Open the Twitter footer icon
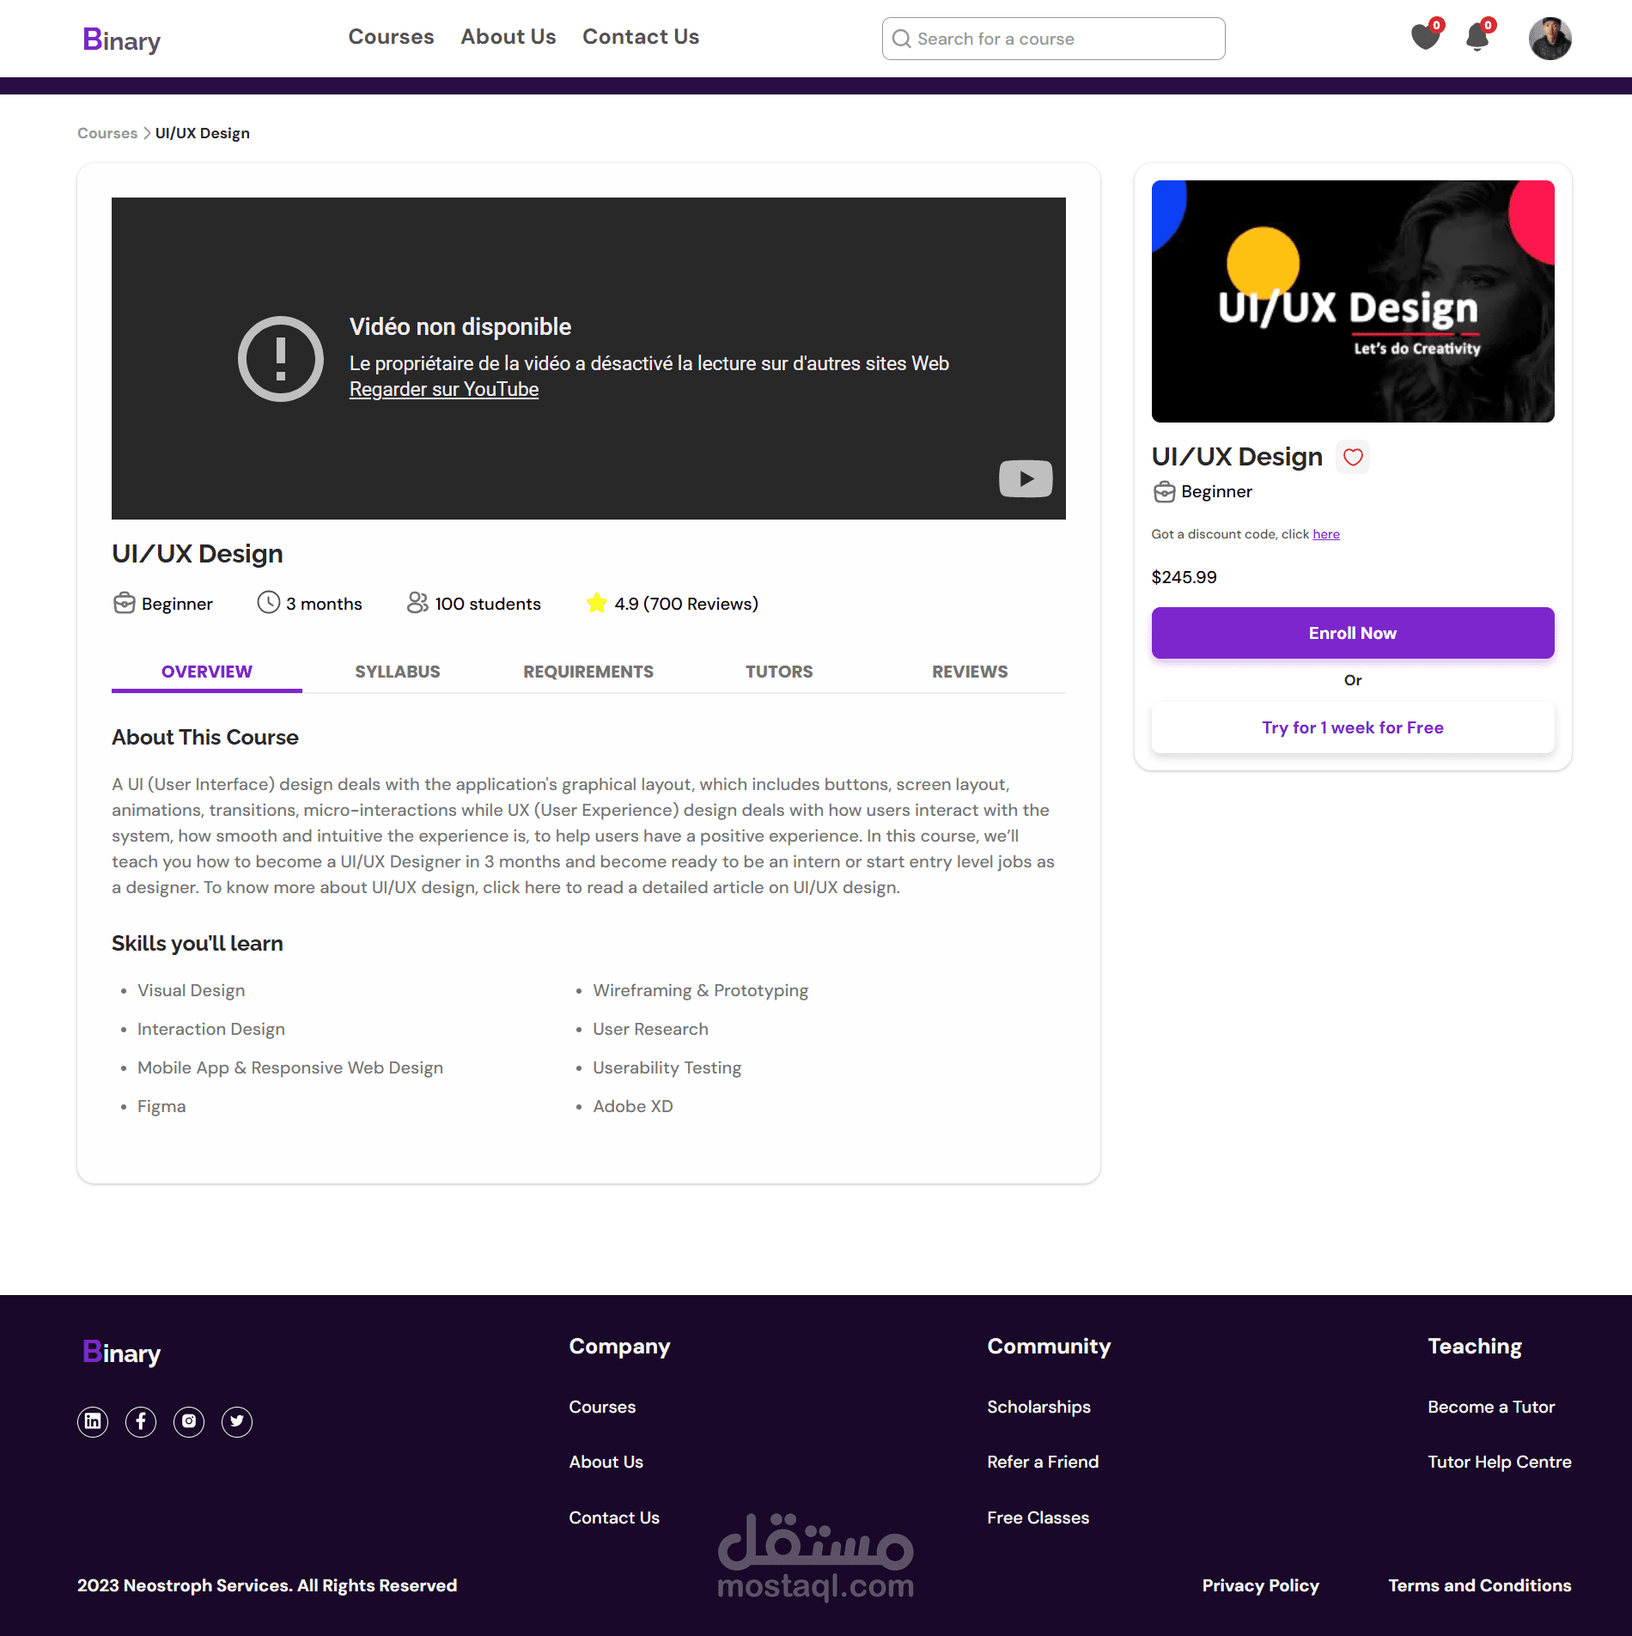This screenshot has width=1632, height=1636. coord(237,1421)
